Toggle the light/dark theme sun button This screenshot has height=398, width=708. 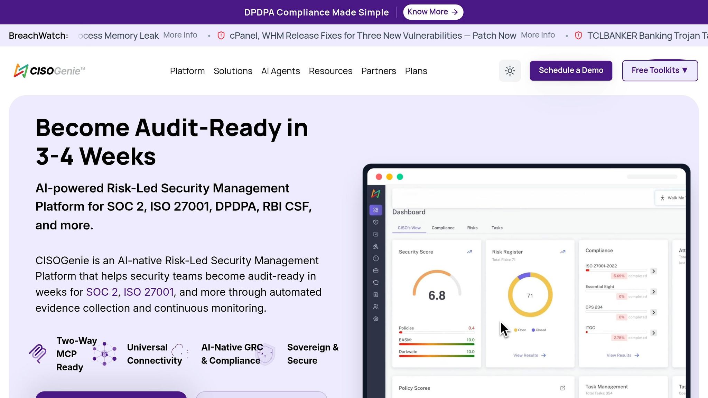tap(510, 71)
